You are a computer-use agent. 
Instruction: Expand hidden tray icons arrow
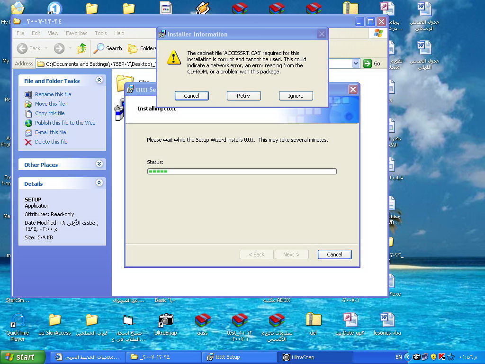pos(408,357)
